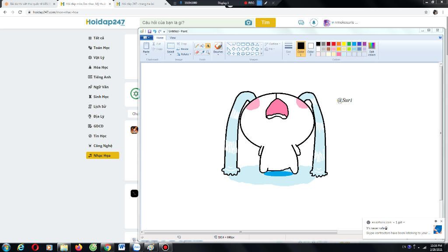Open the Hoidap247 notification bell
The image size is (448, 252).
tap(314, 22)
